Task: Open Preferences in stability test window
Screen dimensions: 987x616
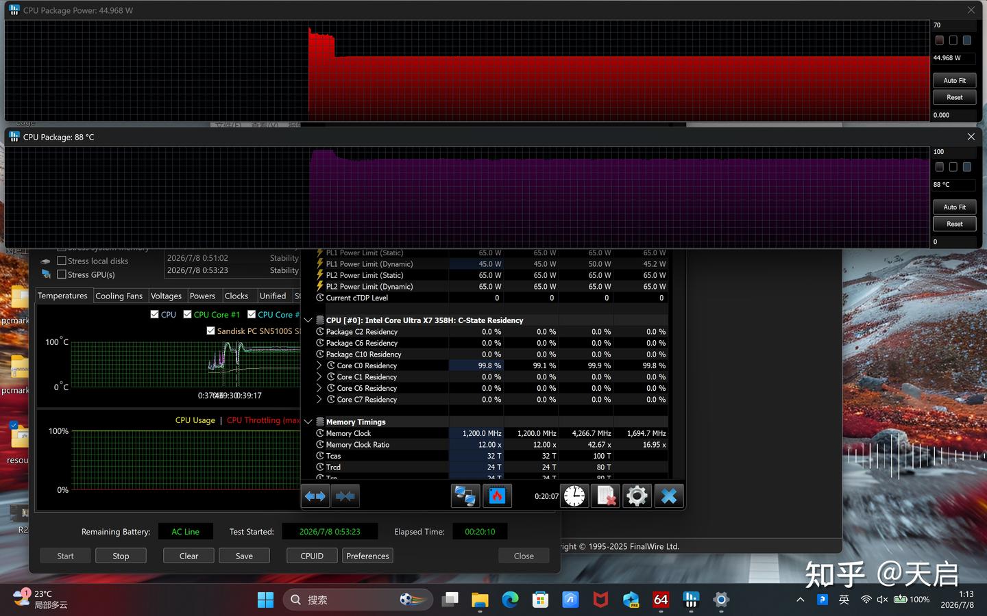Action: (367, 556)
